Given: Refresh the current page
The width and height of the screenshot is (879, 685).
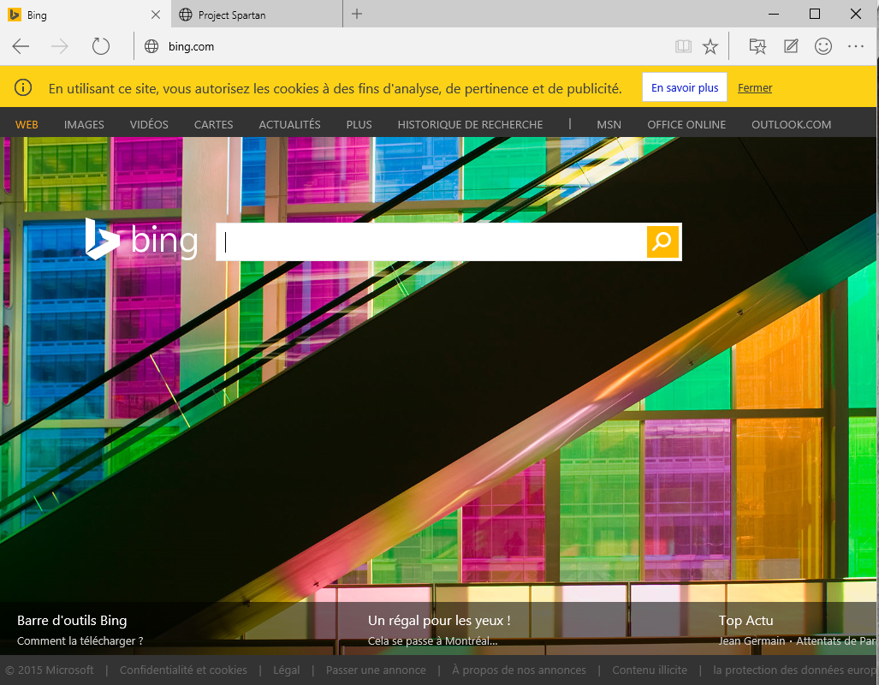Looking at the screenshot, I should pos(101,46).
